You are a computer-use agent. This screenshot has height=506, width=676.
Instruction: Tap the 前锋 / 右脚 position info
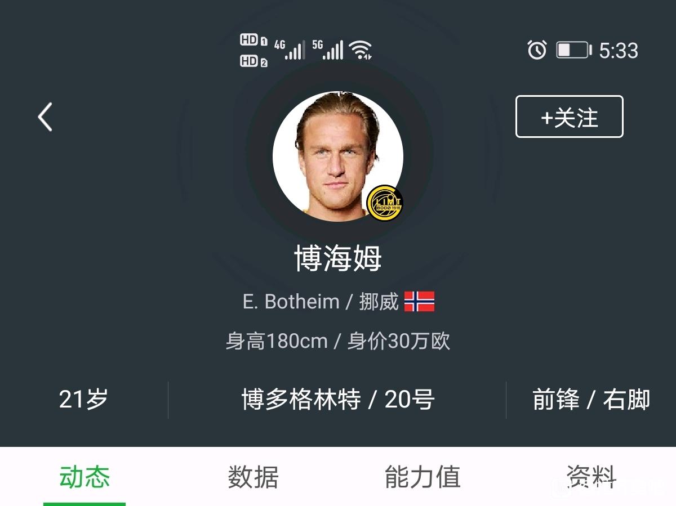point(591,400)
